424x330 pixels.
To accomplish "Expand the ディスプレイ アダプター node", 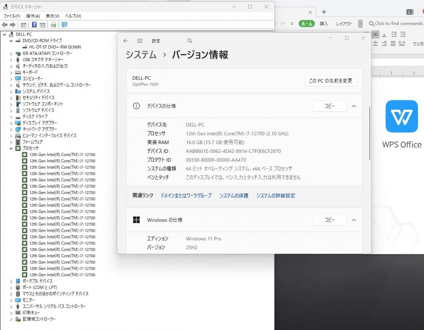I will (11, 123).
